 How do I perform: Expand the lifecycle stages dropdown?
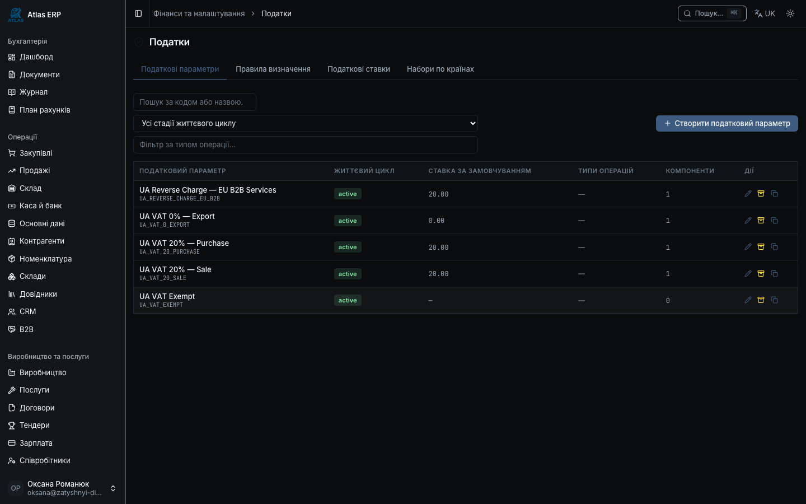[x=306, y=123]
